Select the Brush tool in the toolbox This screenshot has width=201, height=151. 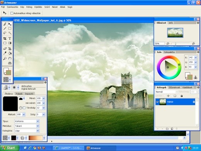tap(5, 24)
